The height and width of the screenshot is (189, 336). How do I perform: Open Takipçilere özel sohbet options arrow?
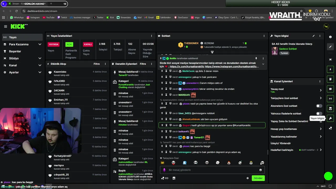tap(321, 98)
